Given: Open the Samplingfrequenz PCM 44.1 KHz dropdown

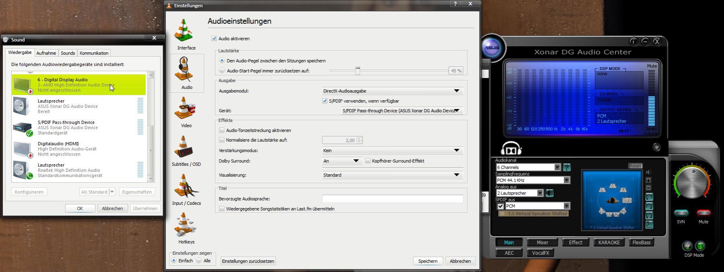Looking at the screenshot, I should [533, 180].
